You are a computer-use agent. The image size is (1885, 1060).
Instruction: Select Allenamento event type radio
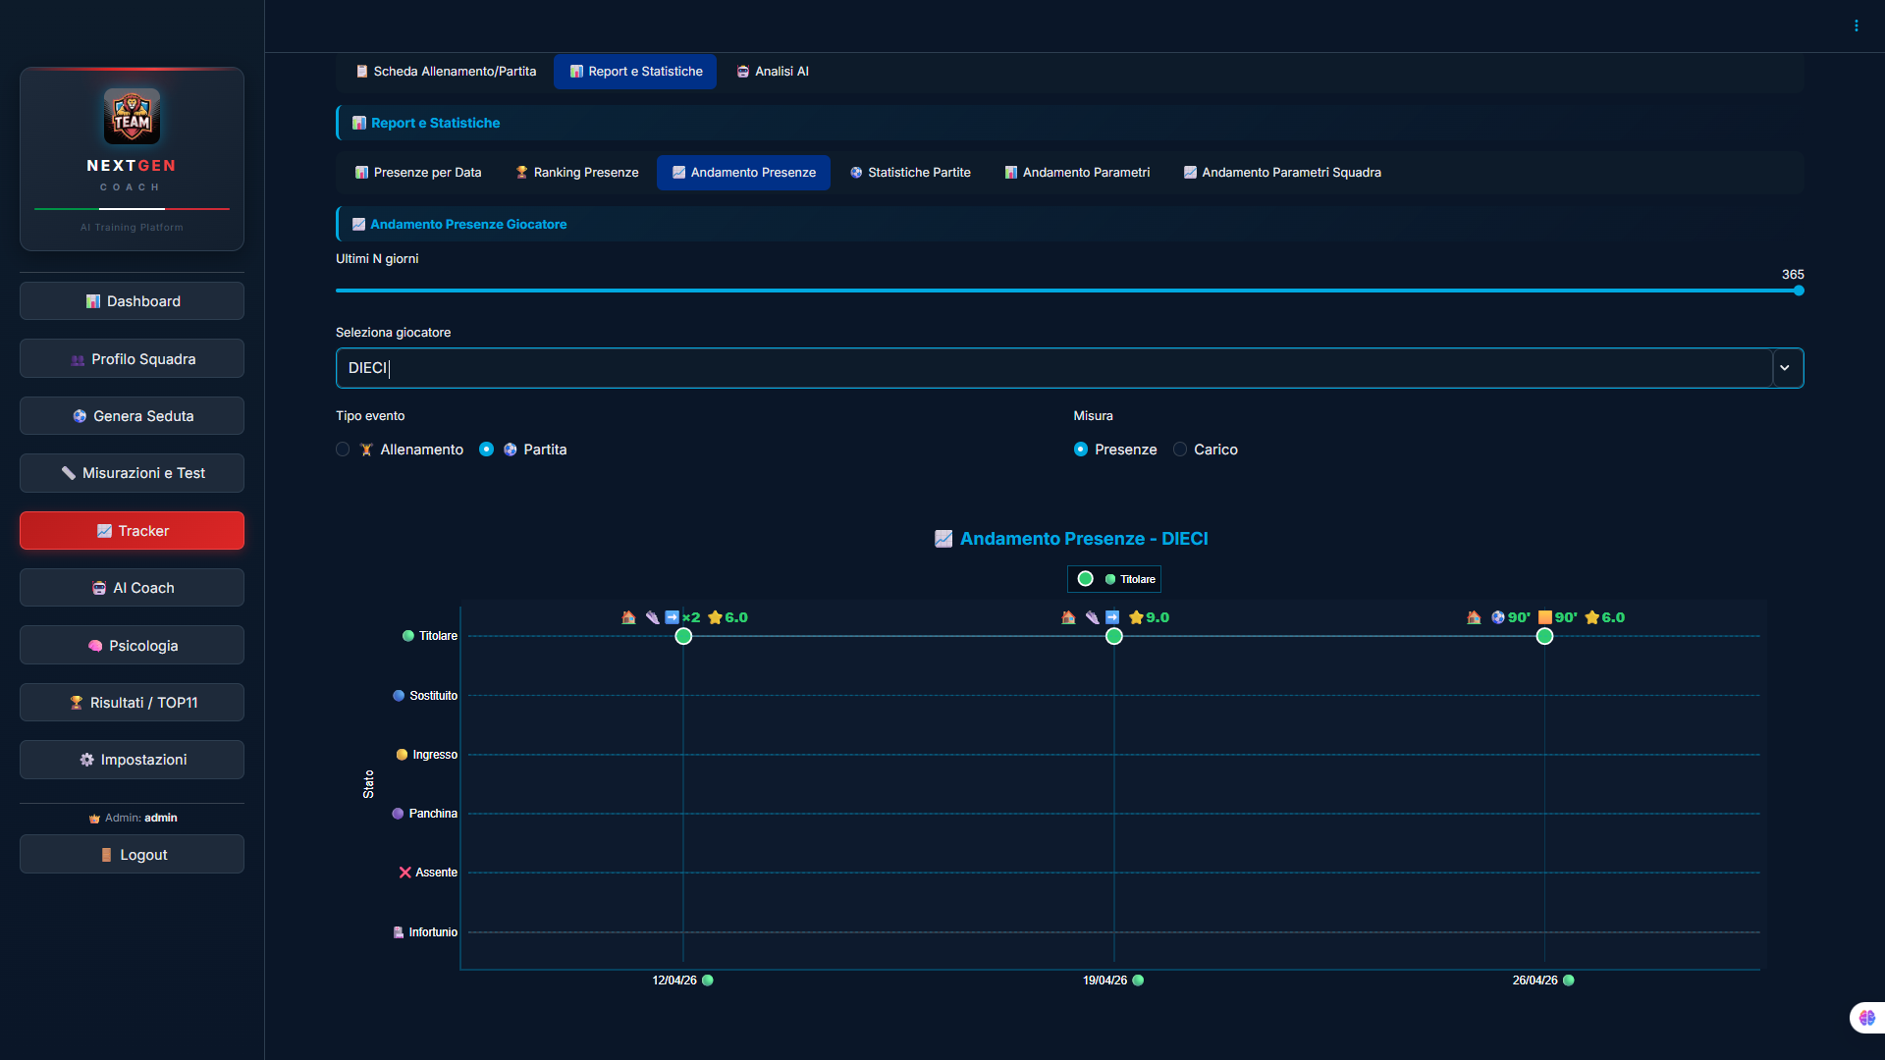[343, 450]
